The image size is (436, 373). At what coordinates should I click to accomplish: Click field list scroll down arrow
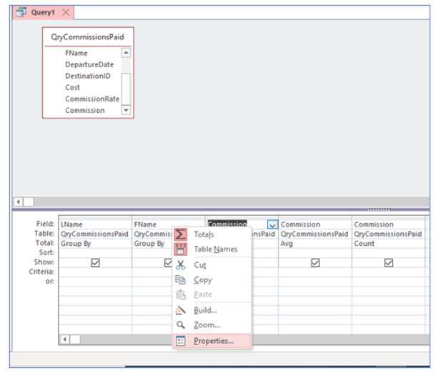click(126, 110)
